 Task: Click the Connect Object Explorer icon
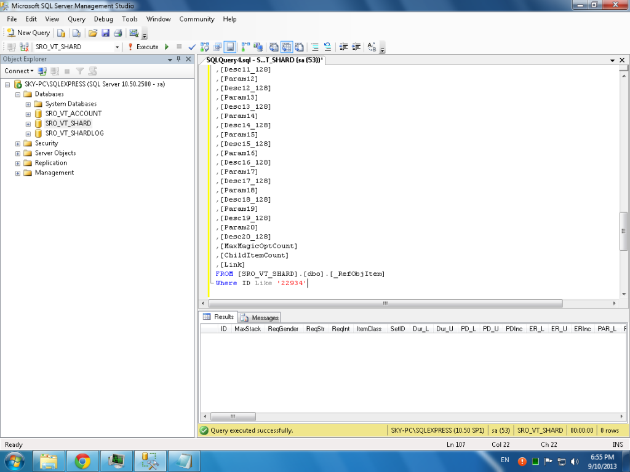pos(42,71)
